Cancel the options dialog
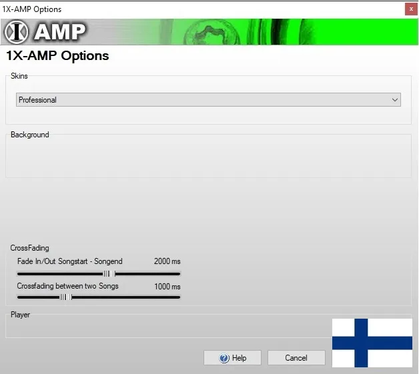The height and width of the screenshot is (374, 419). (296, 358)
